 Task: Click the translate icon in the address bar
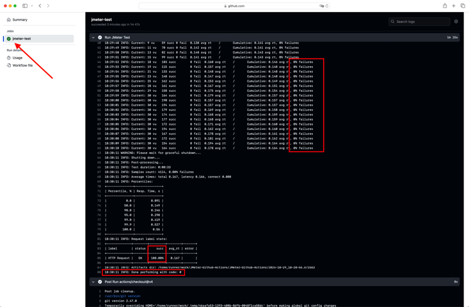(x=322, y=5)
